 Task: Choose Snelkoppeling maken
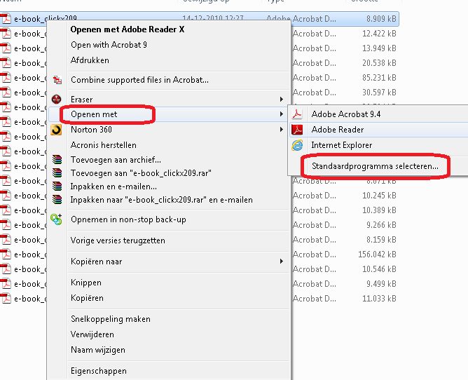(111, 319)
